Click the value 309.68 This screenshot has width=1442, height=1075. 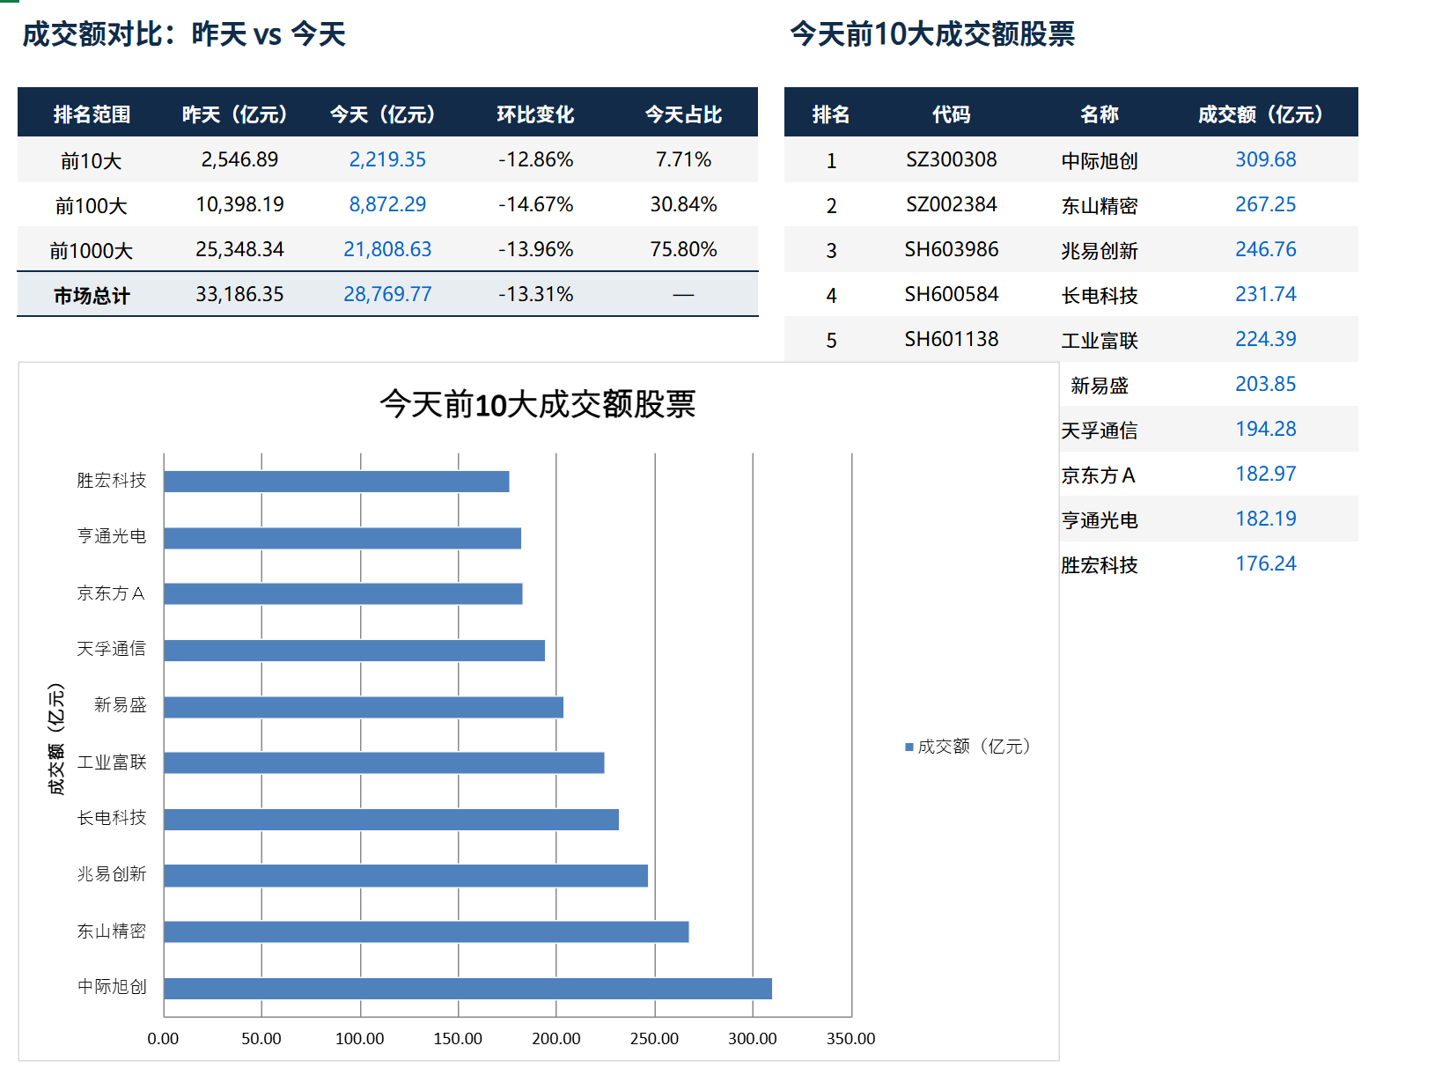pos(1266,159)
